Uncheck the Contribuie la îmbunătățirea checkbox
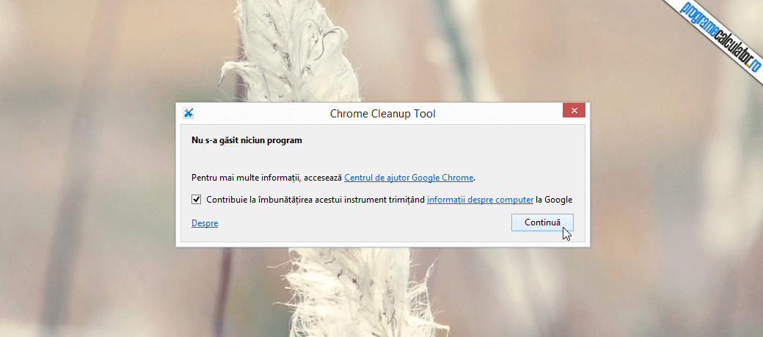 pos(196,200)
